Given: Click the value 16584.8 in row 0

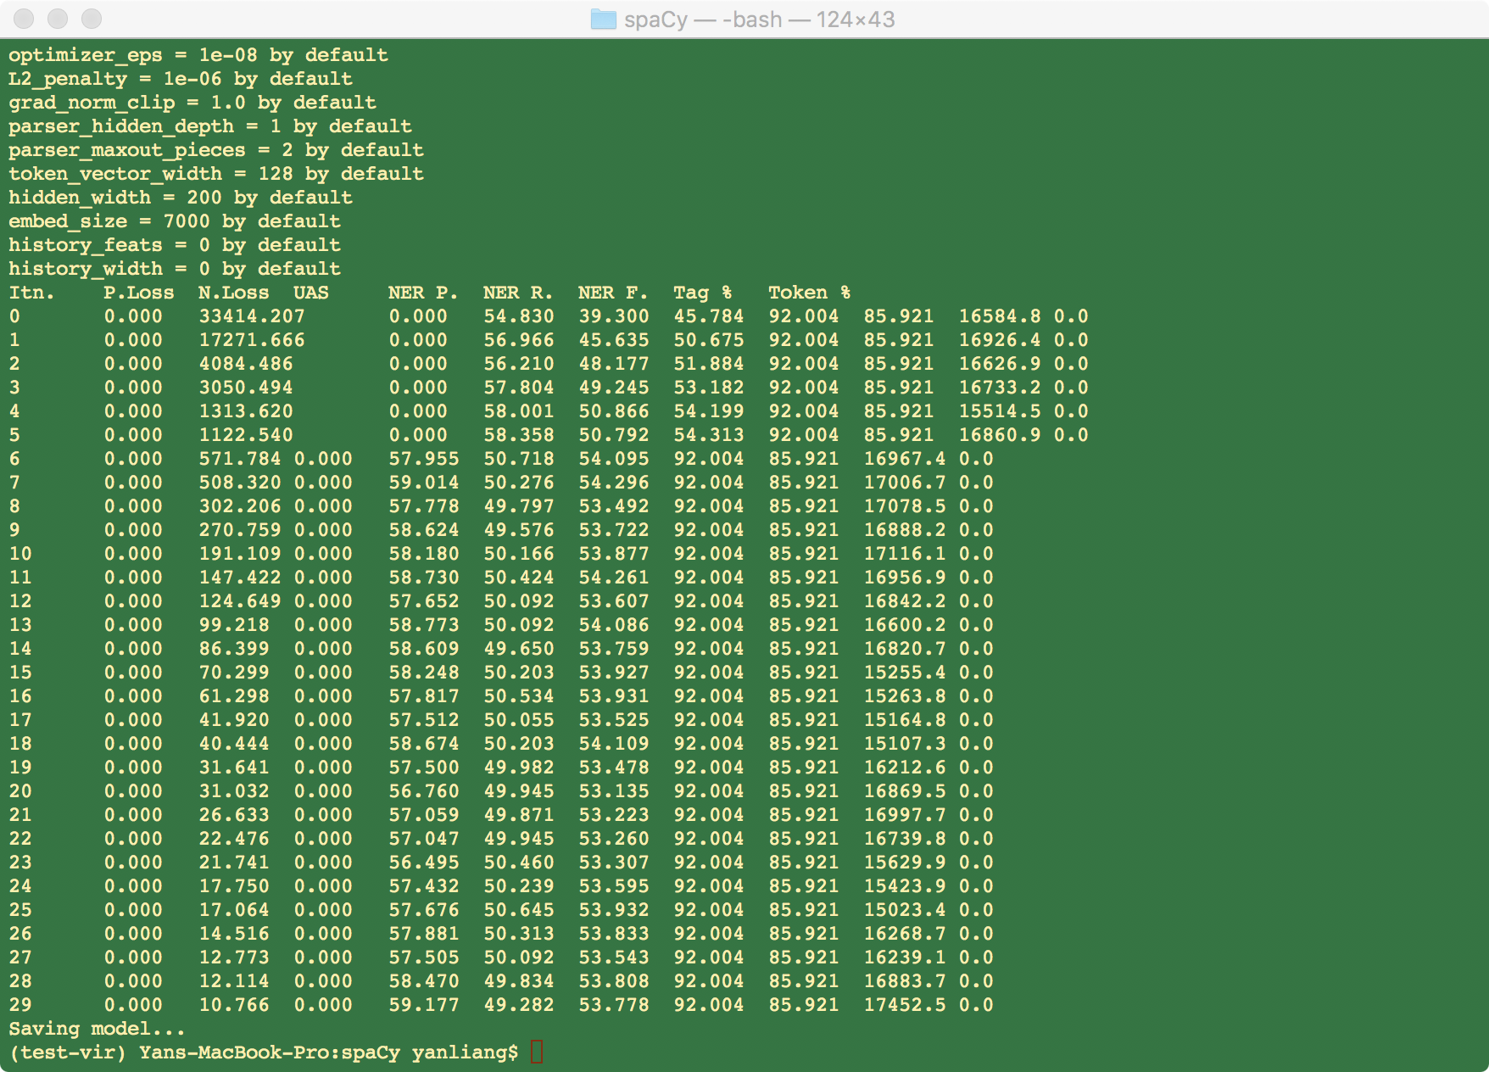Looking at the screenshot, I should pos(1000,316).
